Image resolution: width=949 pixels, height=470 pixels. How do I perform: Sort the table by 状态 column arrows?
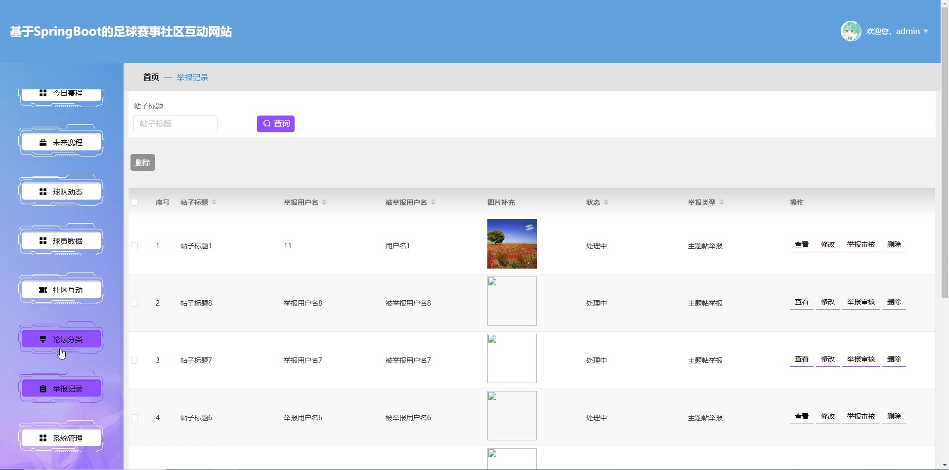tap(606, 202)
